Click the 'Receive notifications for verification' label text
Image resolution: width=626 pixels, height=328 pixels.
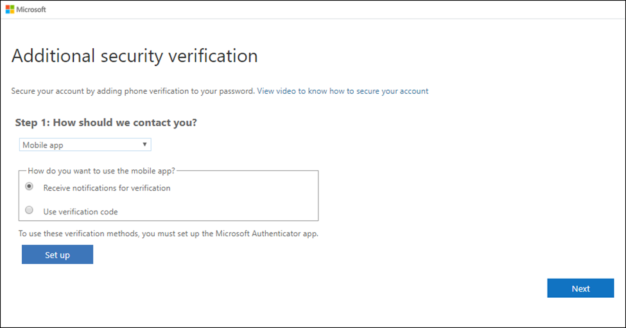[x=107, y=188]
